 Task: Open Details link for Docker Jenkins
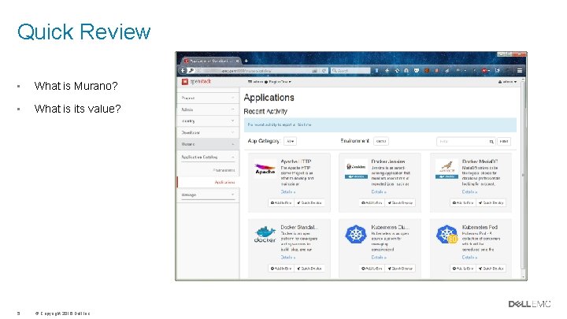tap(379, 191)
